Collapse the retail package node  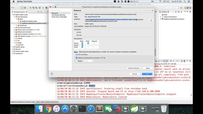pos(16,19)
